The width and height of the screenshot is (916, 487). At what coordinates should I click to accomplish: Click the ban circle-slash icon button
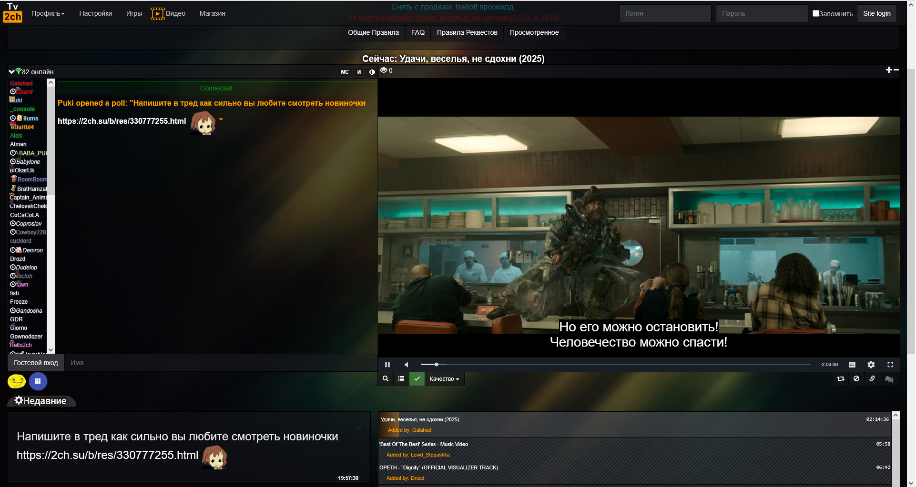[856, 379]
